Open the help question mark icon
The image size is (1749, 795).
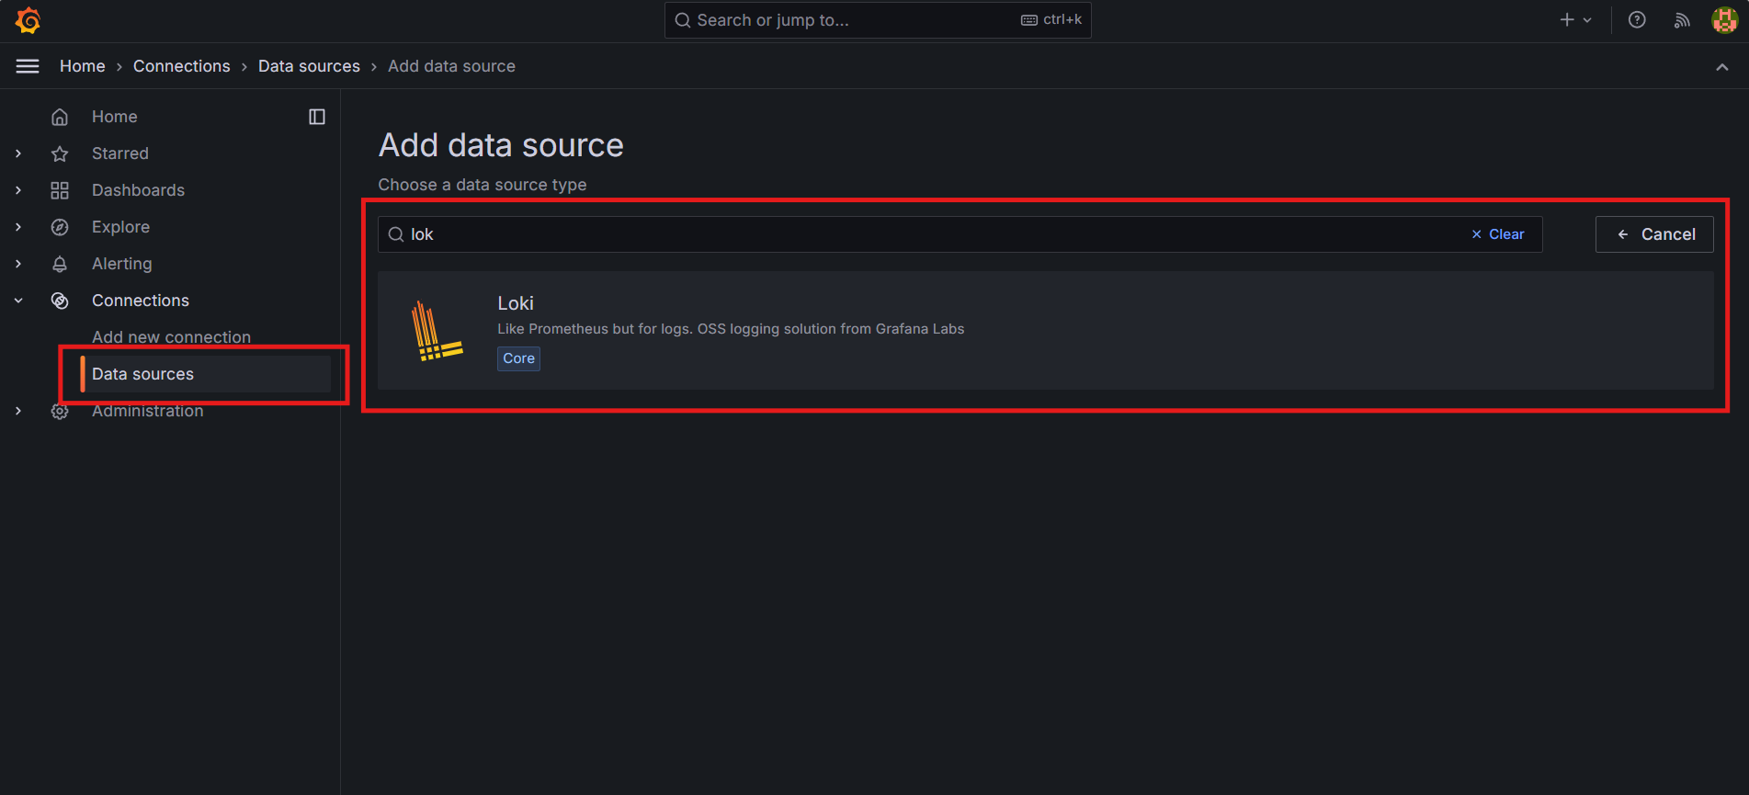point(1637,20)
